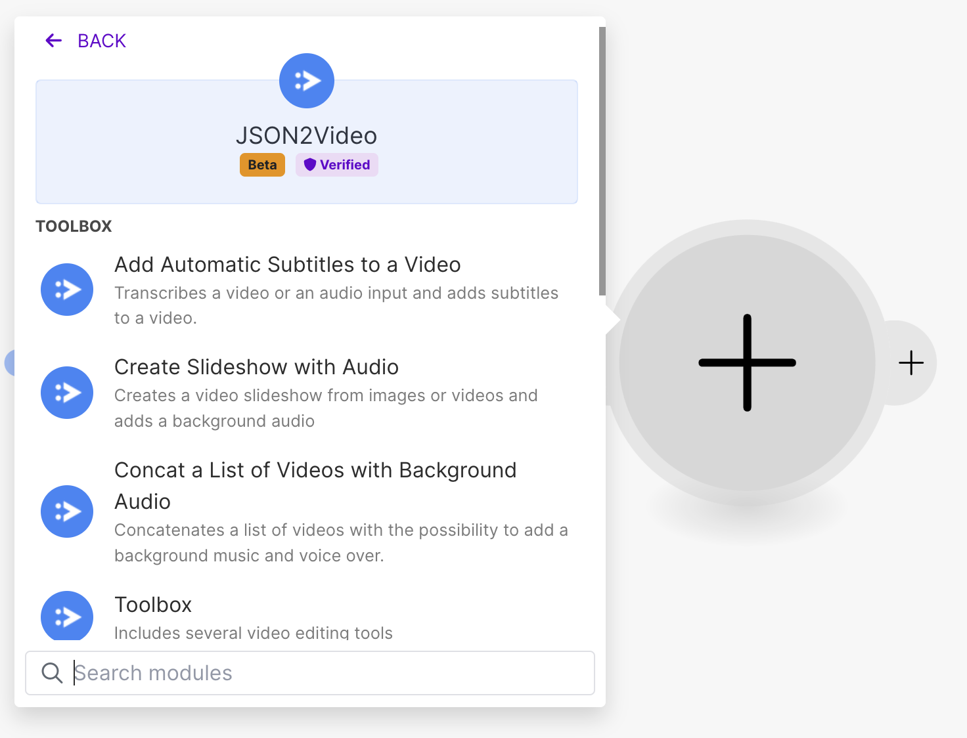This screenshot has height=738, width=967.
Task: Click the Create Slideshow with Audio icon
Action: coord(67,393)
